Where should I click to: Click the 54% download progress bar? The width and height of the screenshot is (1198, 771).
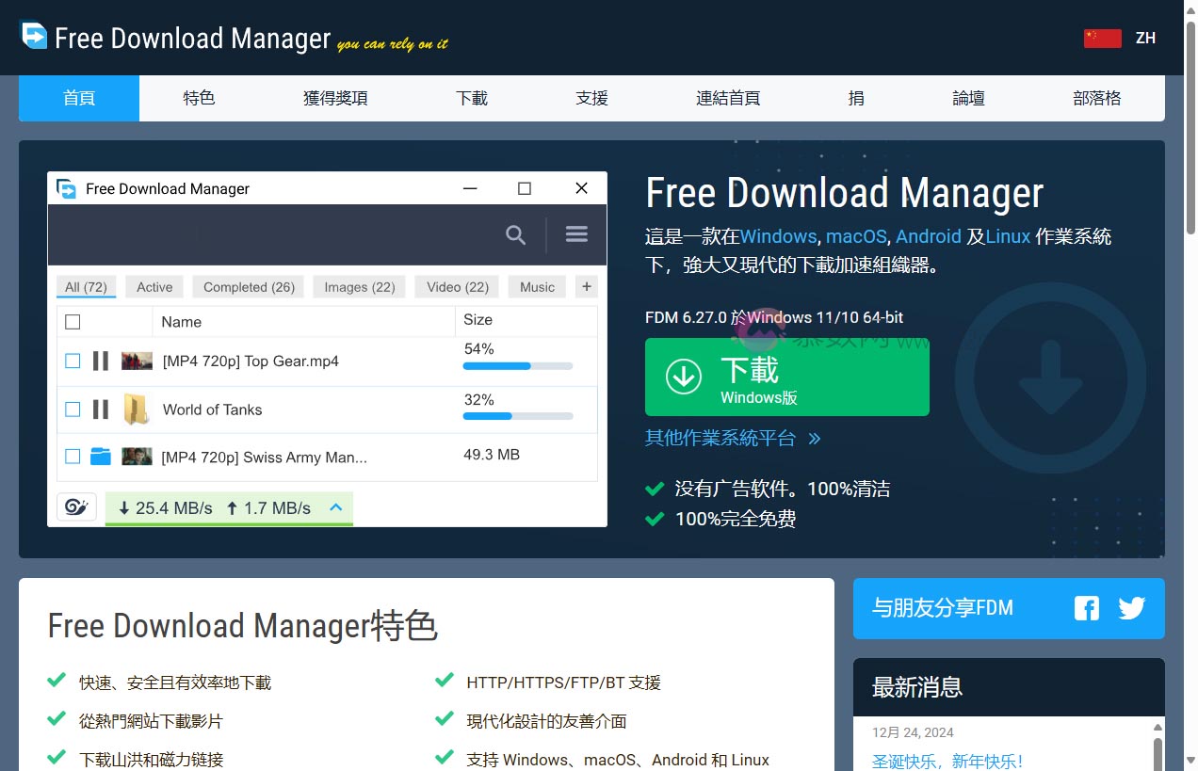517,365
